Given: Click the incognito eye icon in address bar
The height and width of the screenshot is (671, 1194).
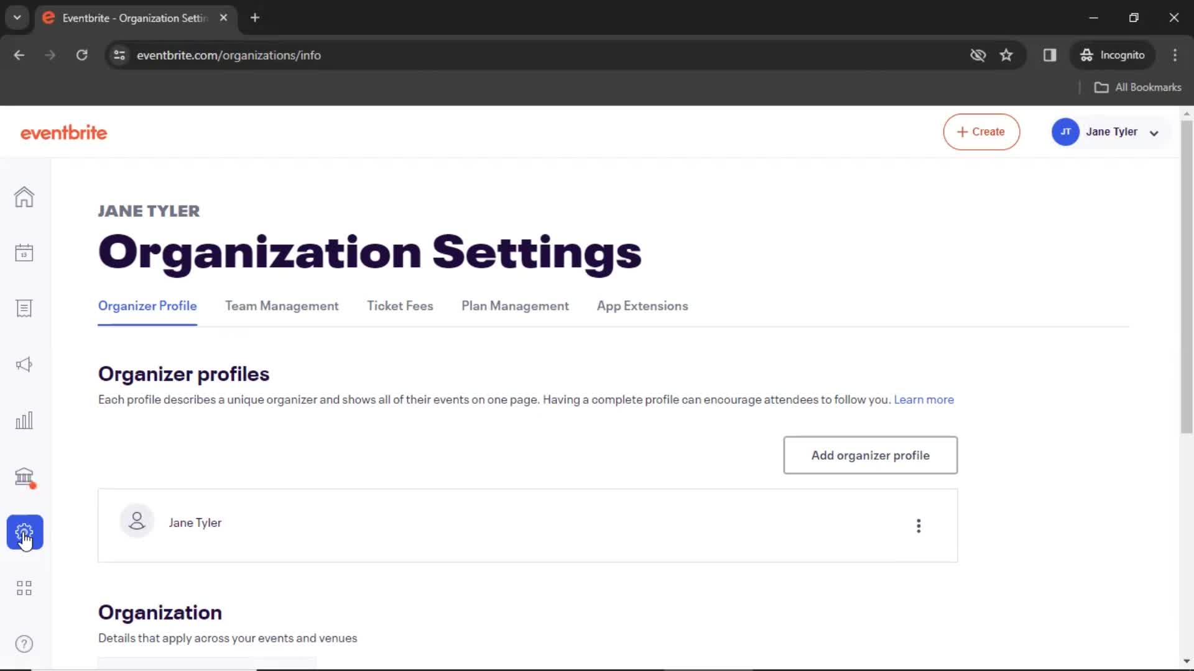Looking at the screenshot, I should point(978,55).
